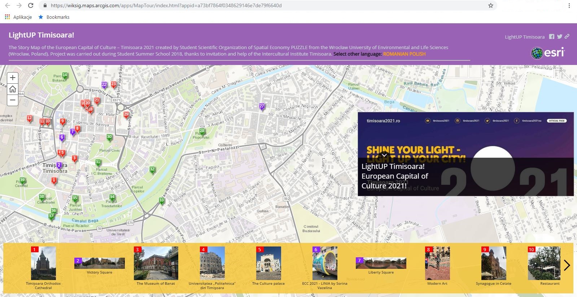Reset map to home extent
577x297 pixels.
pos(13,89)
